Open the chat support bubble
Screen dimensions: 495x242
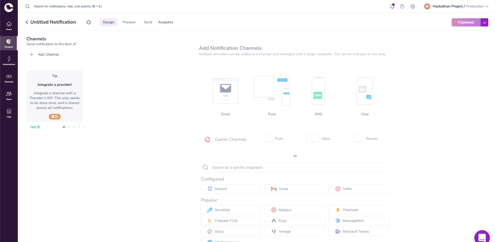[x=482, y=236]
